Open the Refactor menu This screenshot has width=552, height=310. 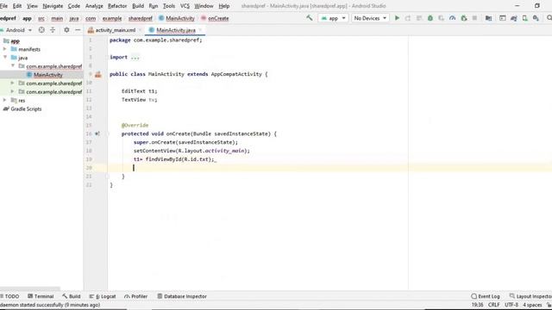117,6
